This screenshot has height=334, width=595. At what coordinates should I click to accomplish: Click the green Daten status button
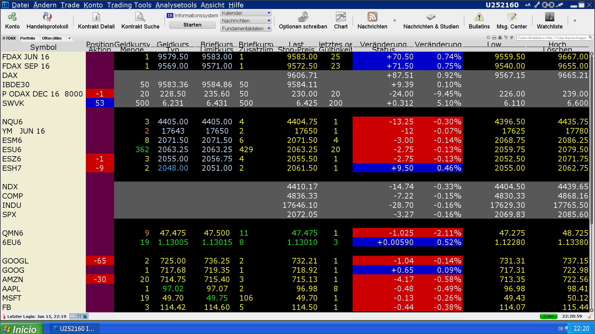(x=548, y=316)
